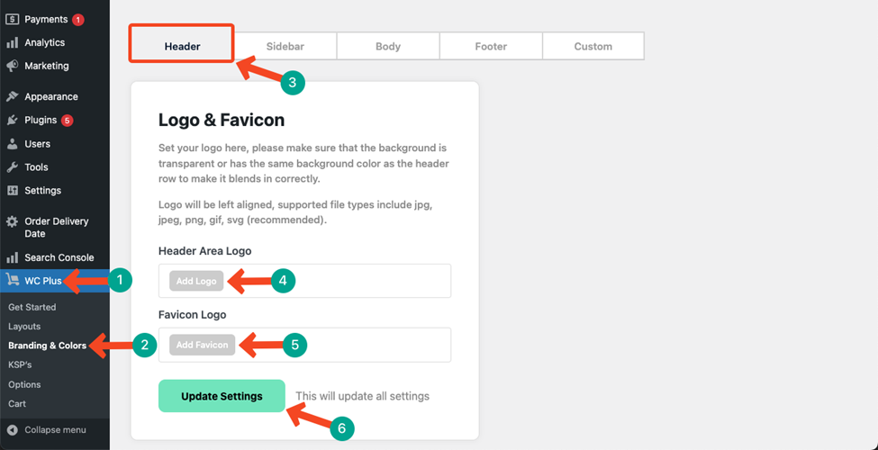Open Branding & Colors submenu item
The image size is (878, 450).
pyautogui.click(x=48, y=346)
